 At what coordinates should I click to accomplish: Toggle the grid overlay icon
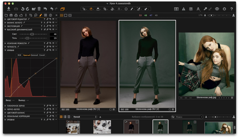(x=191, y=9)
